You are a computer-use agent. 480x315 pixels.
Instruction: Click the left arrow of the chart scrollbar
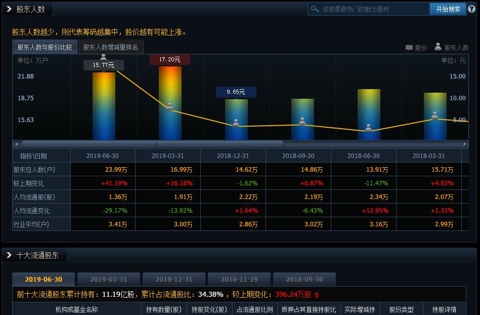(16, 143)
